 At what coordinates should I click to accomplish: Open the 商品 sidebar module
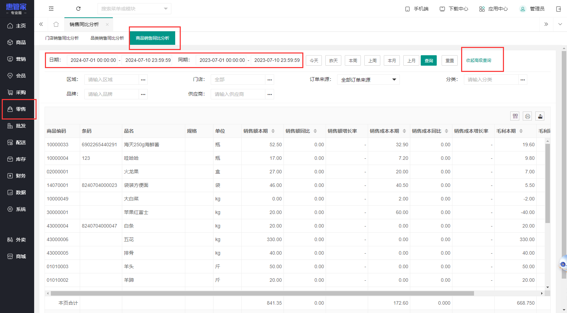(17, 42)
